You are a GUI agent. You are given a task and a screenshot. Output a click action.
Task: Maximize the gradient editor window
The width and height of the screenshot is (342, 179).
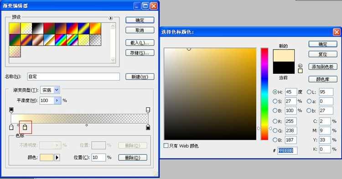(x=145, y=6)
